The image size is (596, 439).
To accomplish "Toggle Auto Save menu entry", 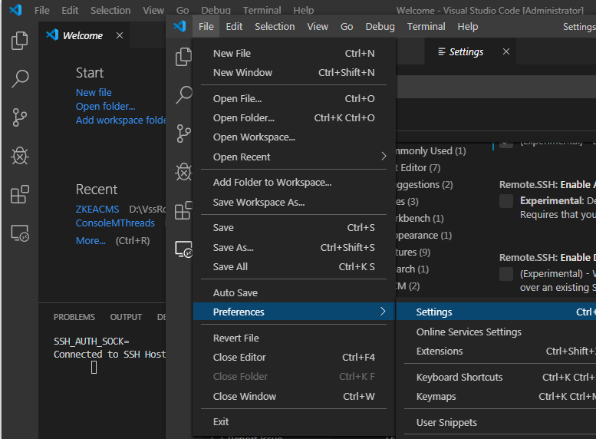I will 294,292.
